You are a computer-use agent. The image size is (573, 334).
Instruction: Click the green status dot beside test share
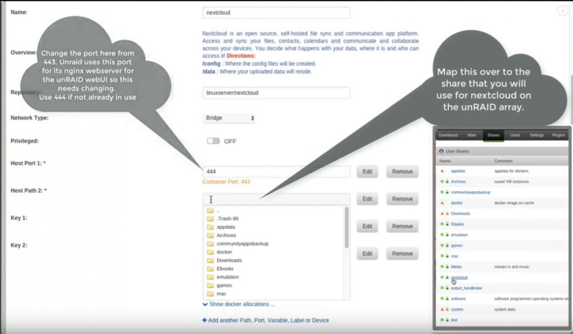click(442, 320)
